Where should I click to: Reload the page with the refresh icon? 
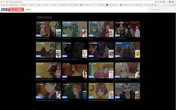7,2
